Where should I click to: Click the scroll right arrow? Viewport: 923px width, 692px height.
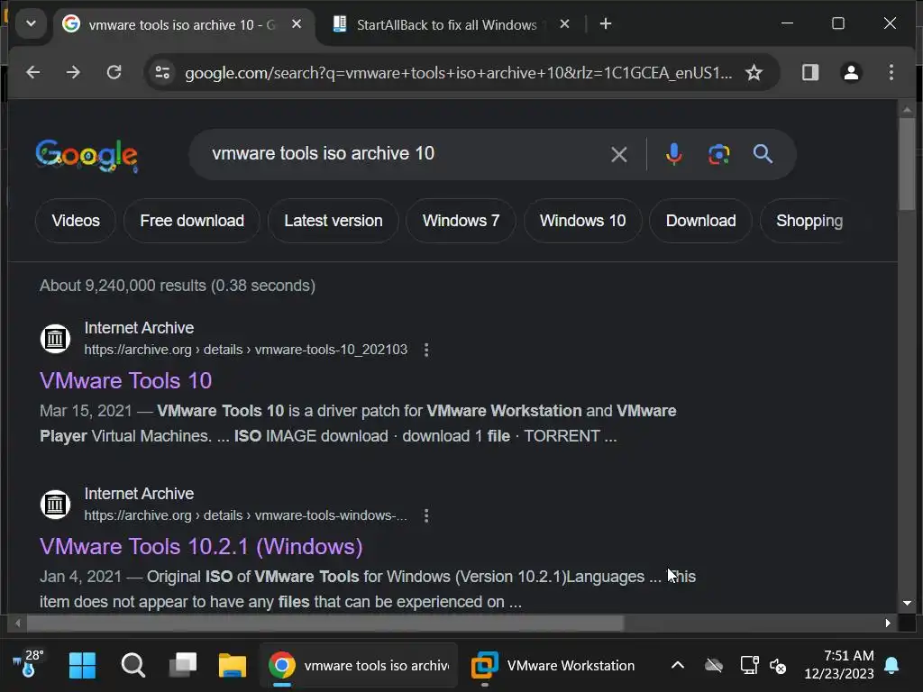tap(888, 623)
